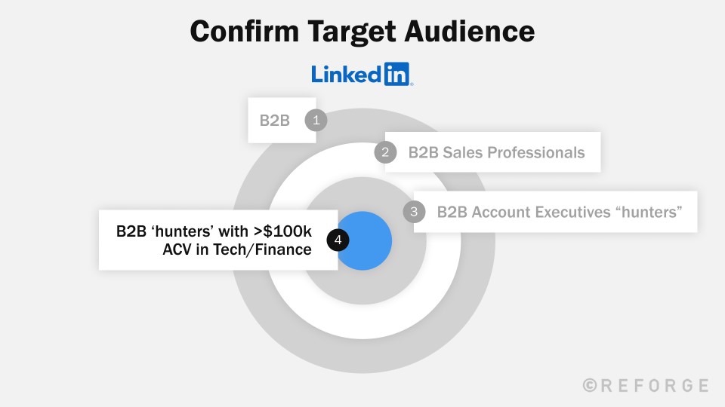Select the number 1 circle badge
The height and width of the screenshot is (407, 725).
(x=316, y=120)
